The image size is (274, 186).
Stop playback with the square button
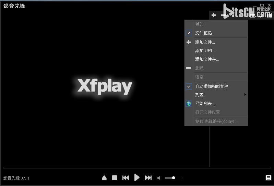tap(115, 178)
